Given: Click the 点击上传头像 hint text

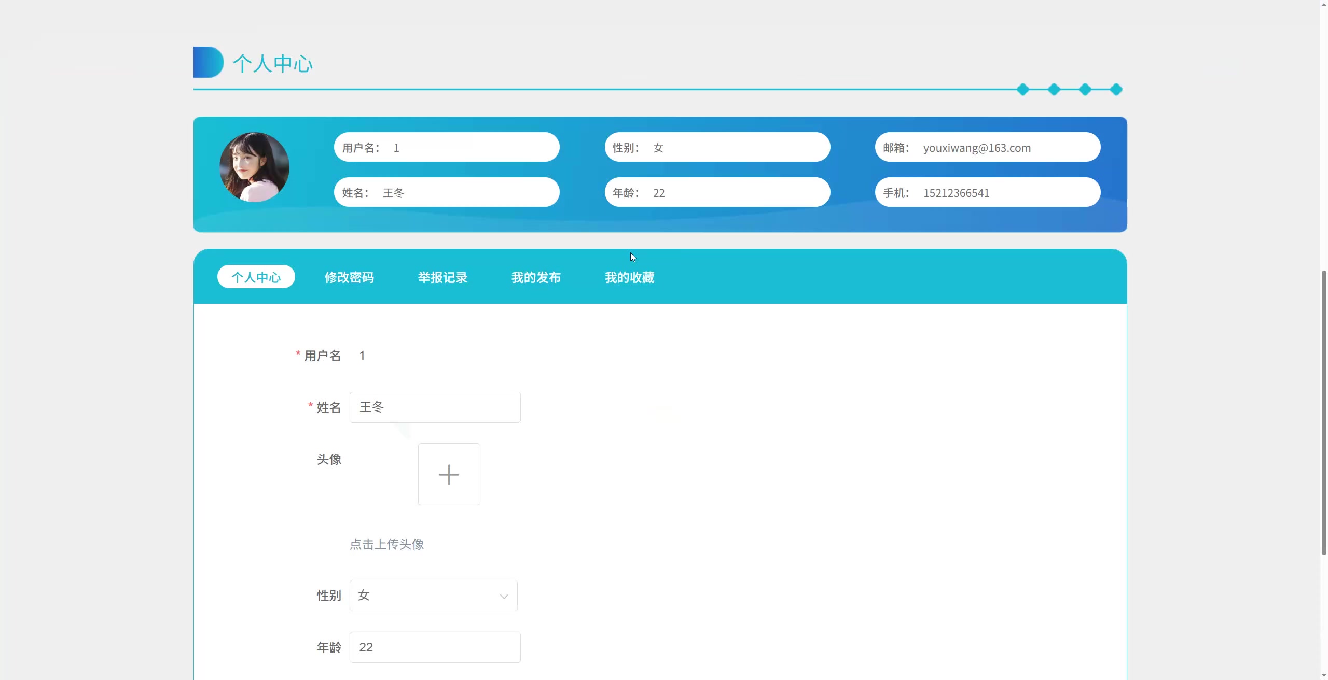Looking at the screenshot, I should click(386, 544).
